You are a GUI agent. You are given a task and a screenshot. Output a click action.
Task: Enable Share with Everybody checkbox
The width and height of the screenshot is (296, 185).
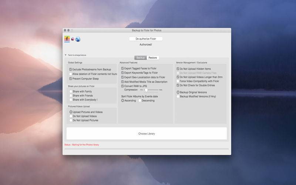coord(71,100)
